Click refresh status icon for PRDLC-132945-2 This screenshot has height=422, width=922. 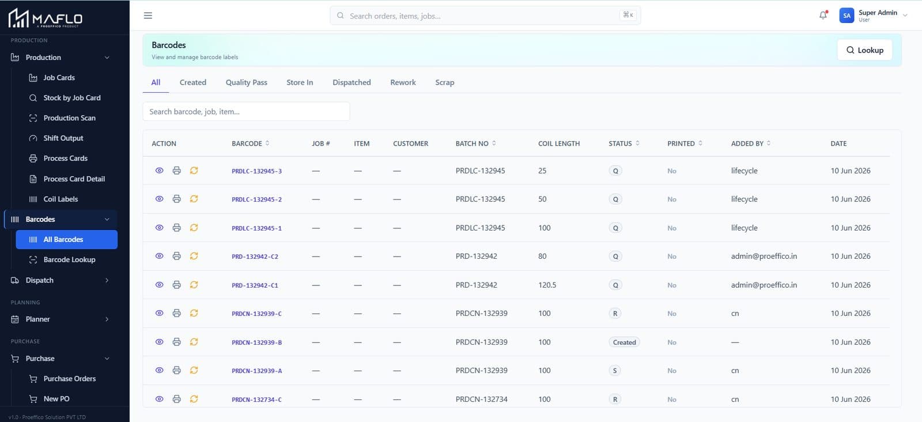pyautogui.click(x=194, y=199)
